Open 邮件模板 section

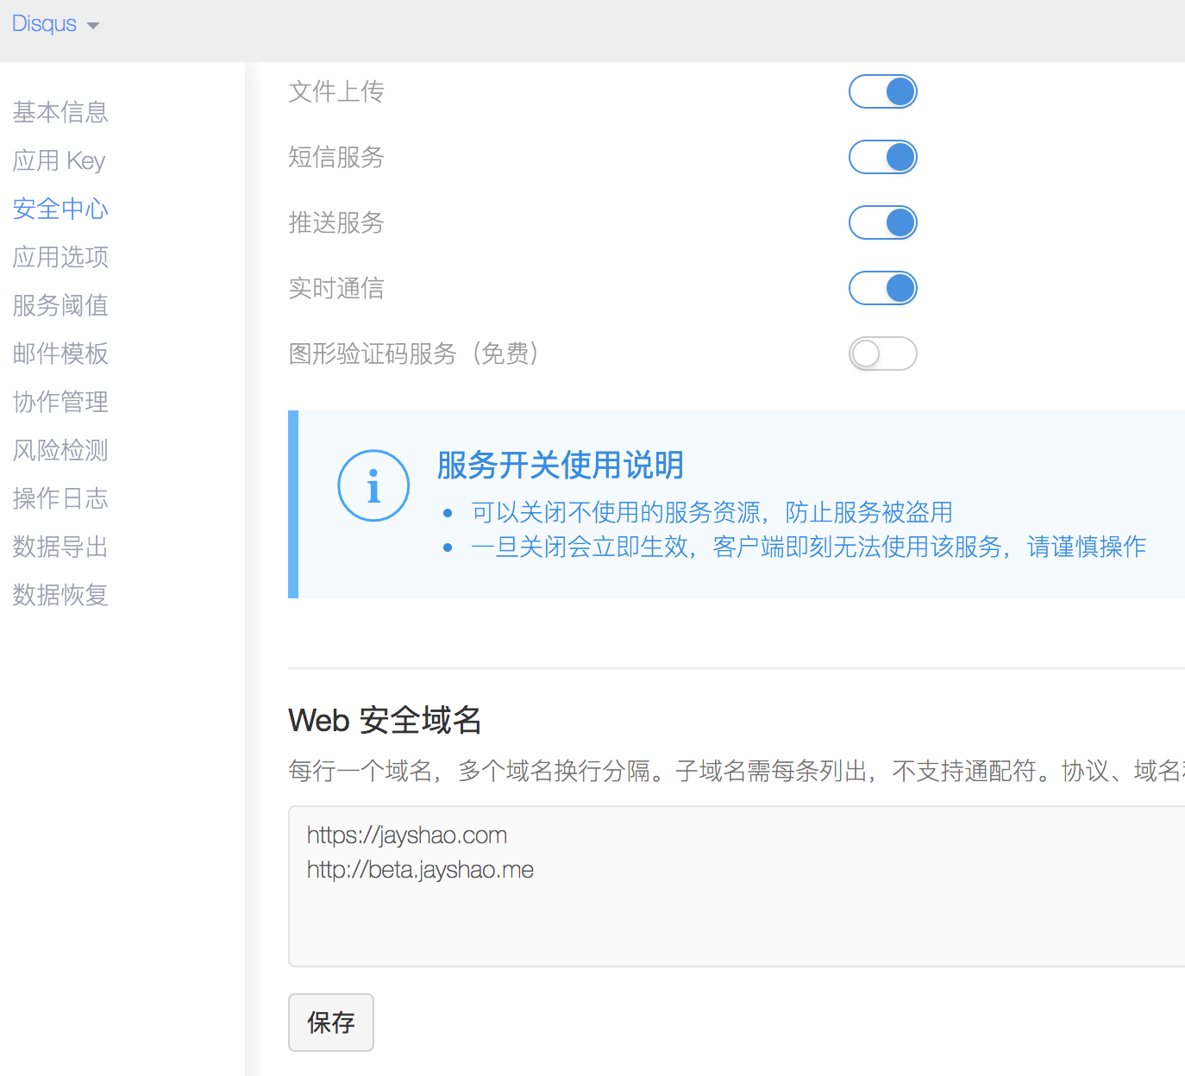pos(60,353)
